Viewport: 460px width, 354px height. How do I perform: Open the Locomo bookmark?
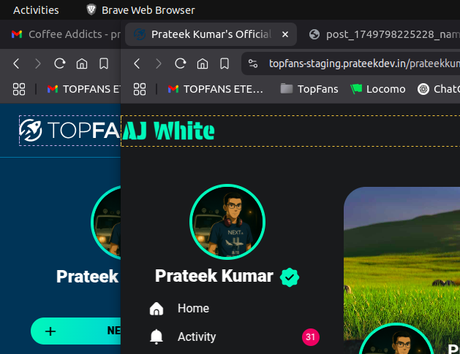click(x=378, y=89)
